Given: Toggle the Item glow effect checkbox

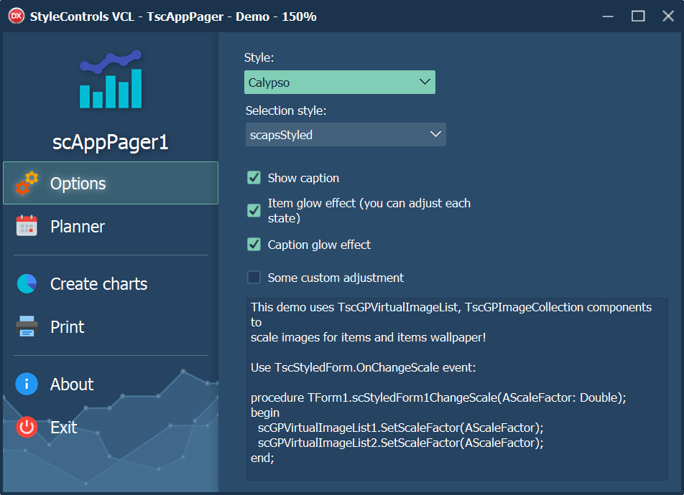Looking at the screenshot, I should coord(254,210).
